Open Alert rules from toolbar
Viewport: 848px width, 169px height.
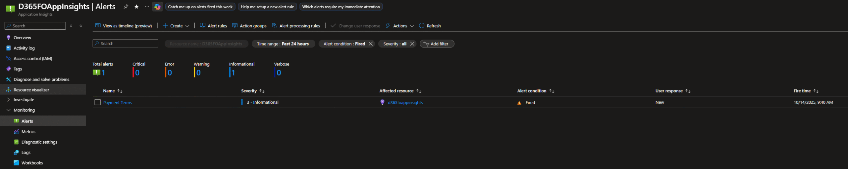click(214, 26)
